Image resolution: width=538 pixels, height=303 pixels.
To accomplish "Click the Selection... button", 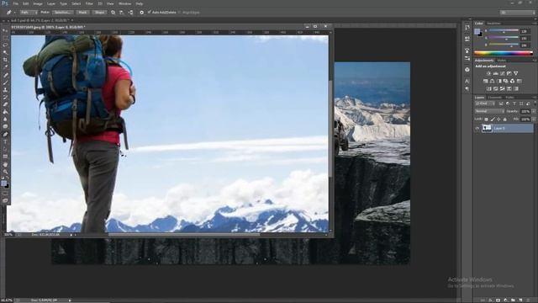I will (x=62, y=13).
